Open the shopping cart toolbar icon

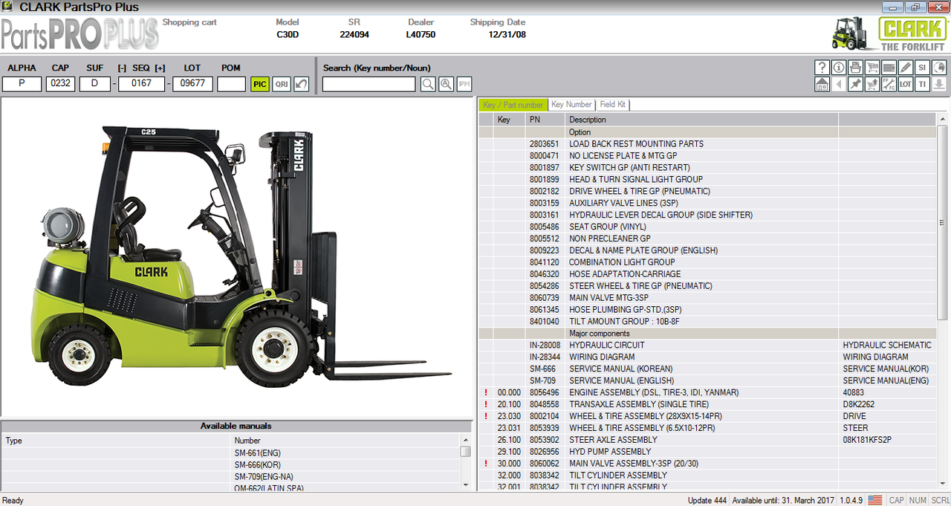pos(872,68)
